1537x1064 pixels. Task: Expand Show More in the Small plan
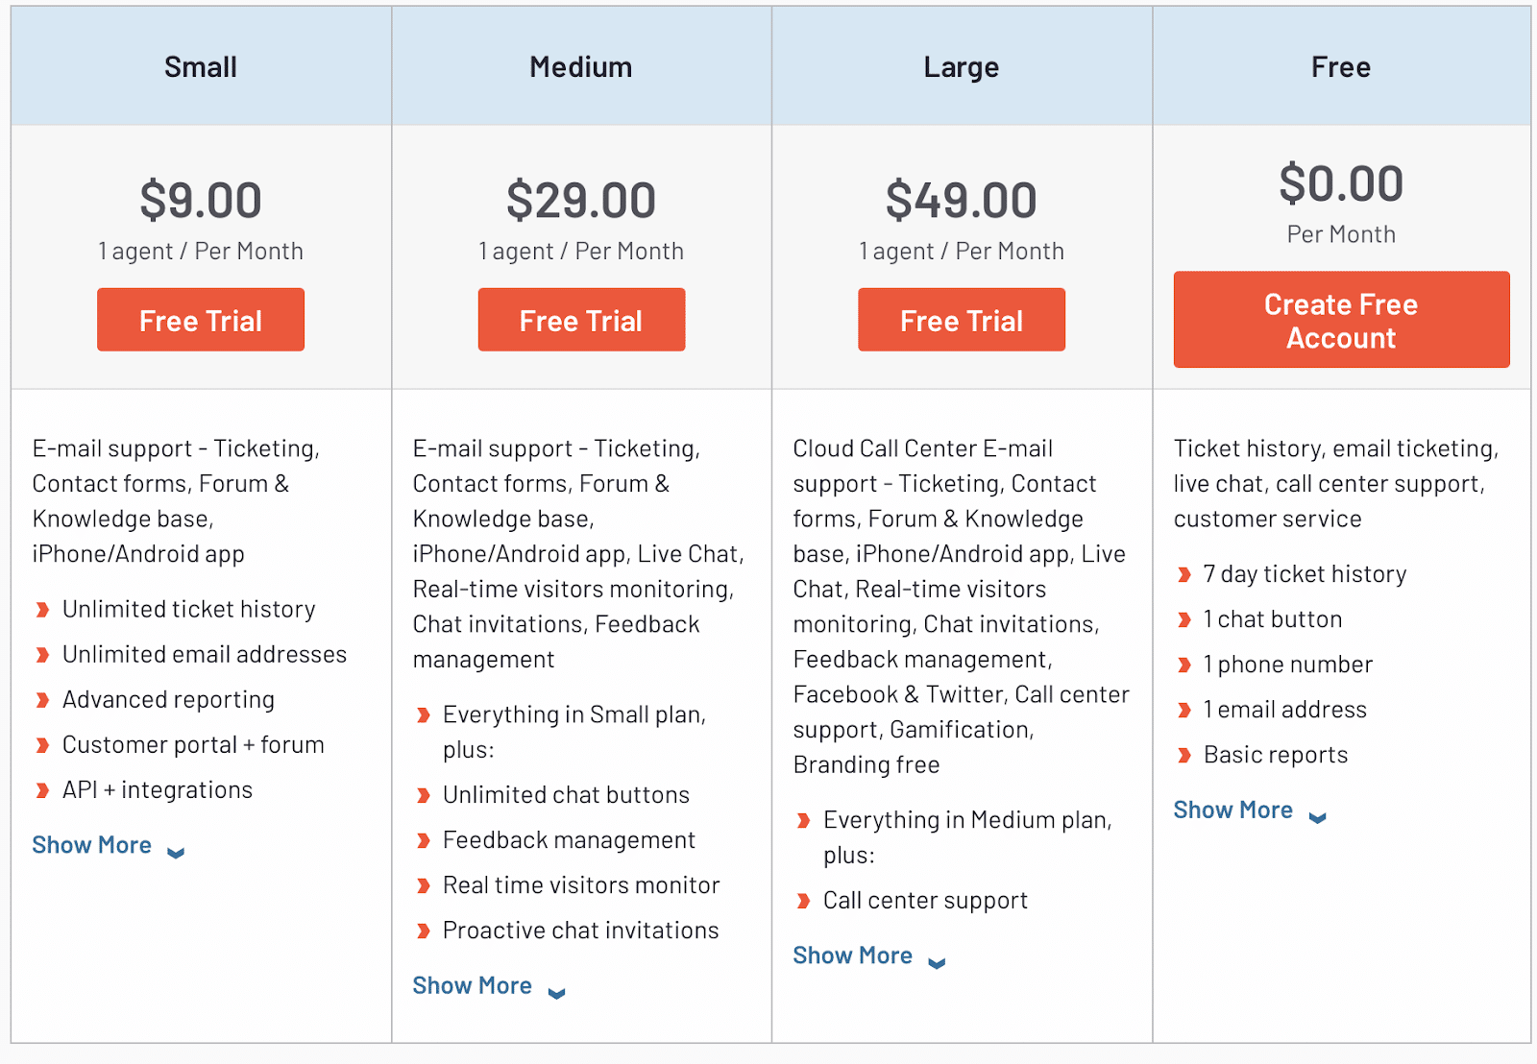[92, 845]
